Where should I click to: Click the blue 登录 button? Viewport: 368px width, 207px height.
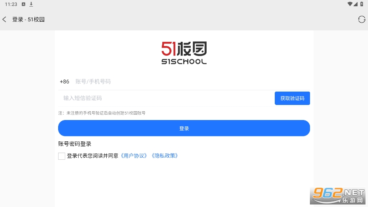coord(184,128)
